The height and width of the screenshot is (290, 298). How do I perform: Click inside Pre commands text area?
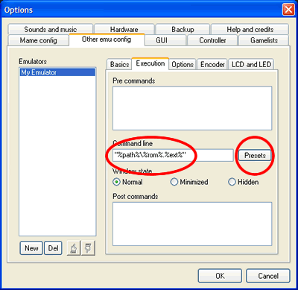click(x=192, y=108)
